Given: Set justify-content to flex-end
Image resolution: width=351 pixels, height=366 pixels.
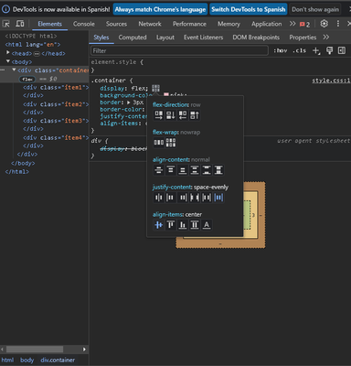Looking at the screenshot, I should click(183, 198).
